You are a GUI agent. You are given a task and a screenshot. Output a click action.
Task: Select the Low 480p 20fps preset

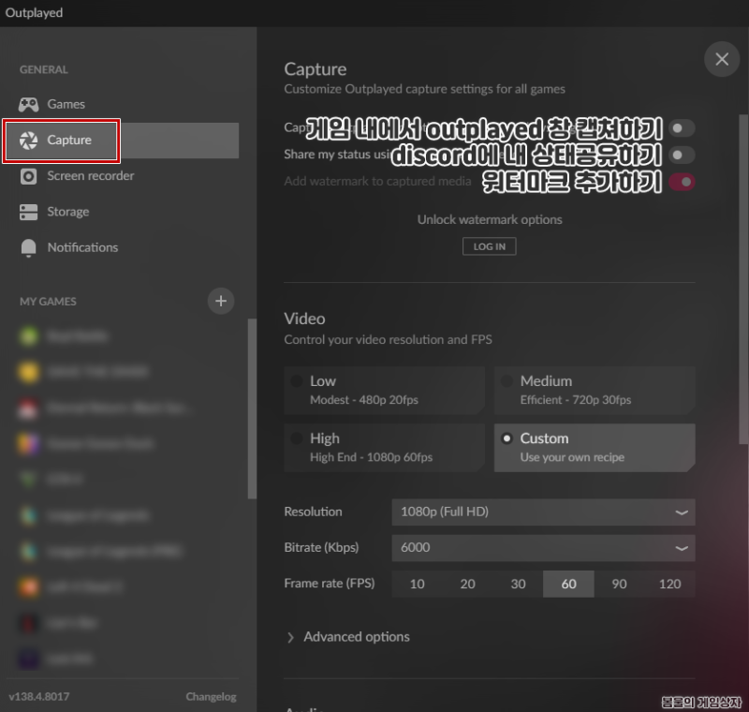384,391
